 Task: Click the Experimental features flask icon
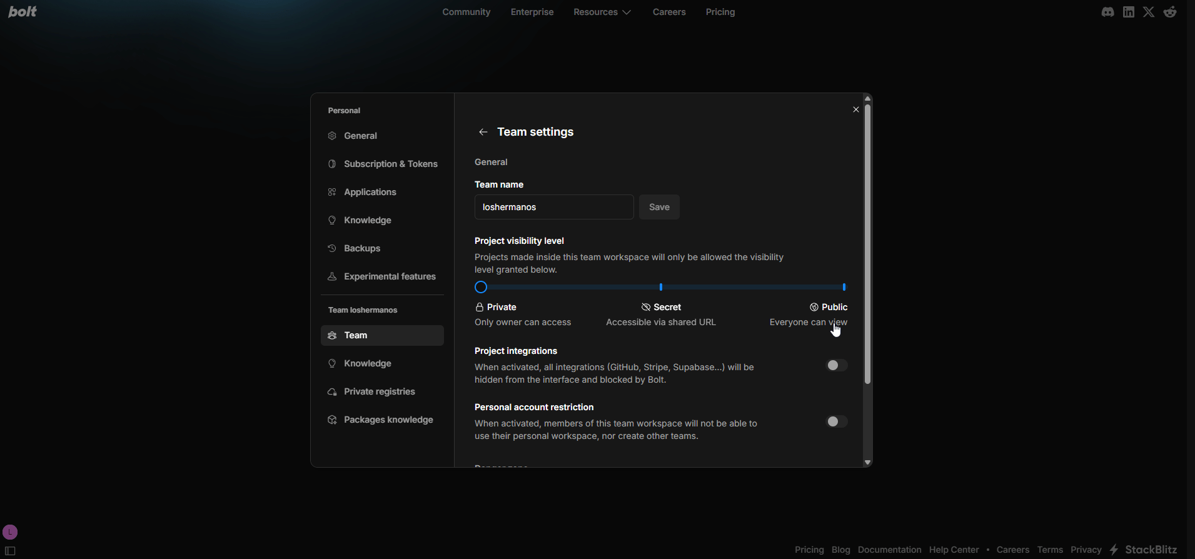point(332,276)
